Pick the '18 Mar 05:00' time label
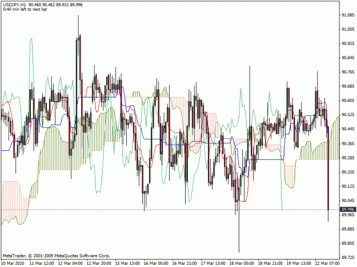The width and height of the screenshot is (357, 267). coord(242,264)
